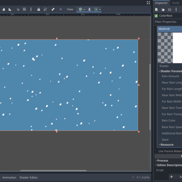182x182 pixels.
Task: Open dropdown arrow after sizing icon
Action: tap(100, 9)
